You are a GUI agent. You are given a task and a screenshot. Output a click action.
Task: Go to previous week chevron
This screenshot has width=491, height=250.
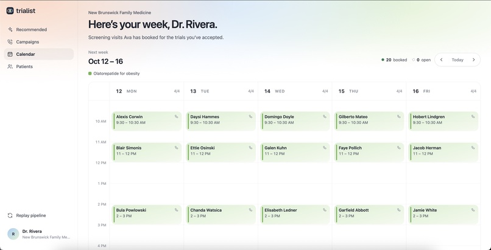(x=441, y=60)
